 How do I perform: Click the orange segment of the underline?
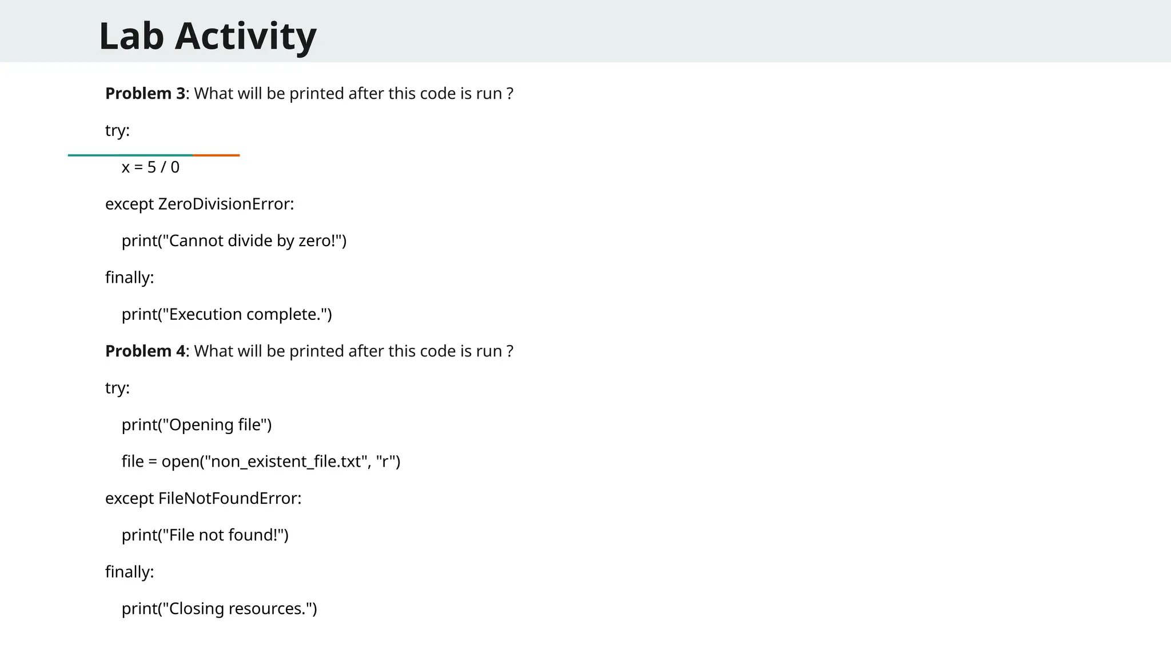click(x=216, y=155)
